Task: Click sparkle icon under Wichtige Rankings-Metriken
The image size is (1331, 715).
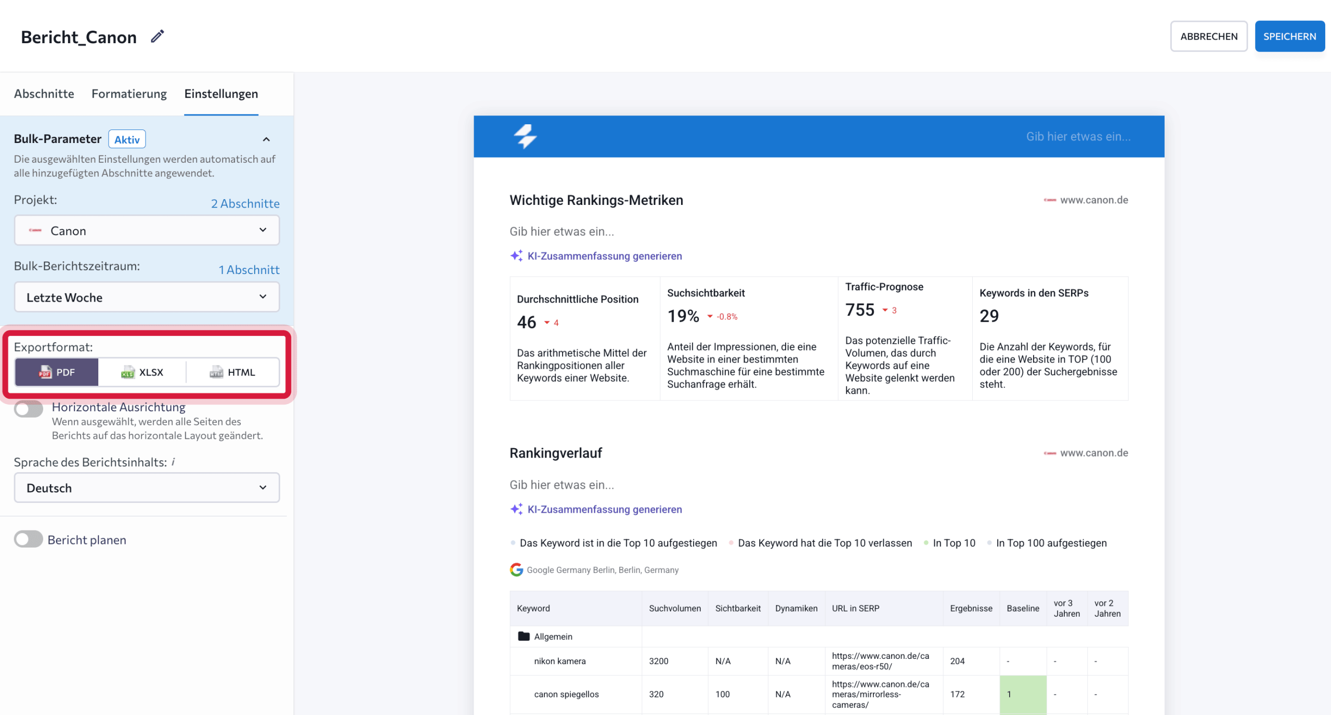Action: (x=516, y=256)
